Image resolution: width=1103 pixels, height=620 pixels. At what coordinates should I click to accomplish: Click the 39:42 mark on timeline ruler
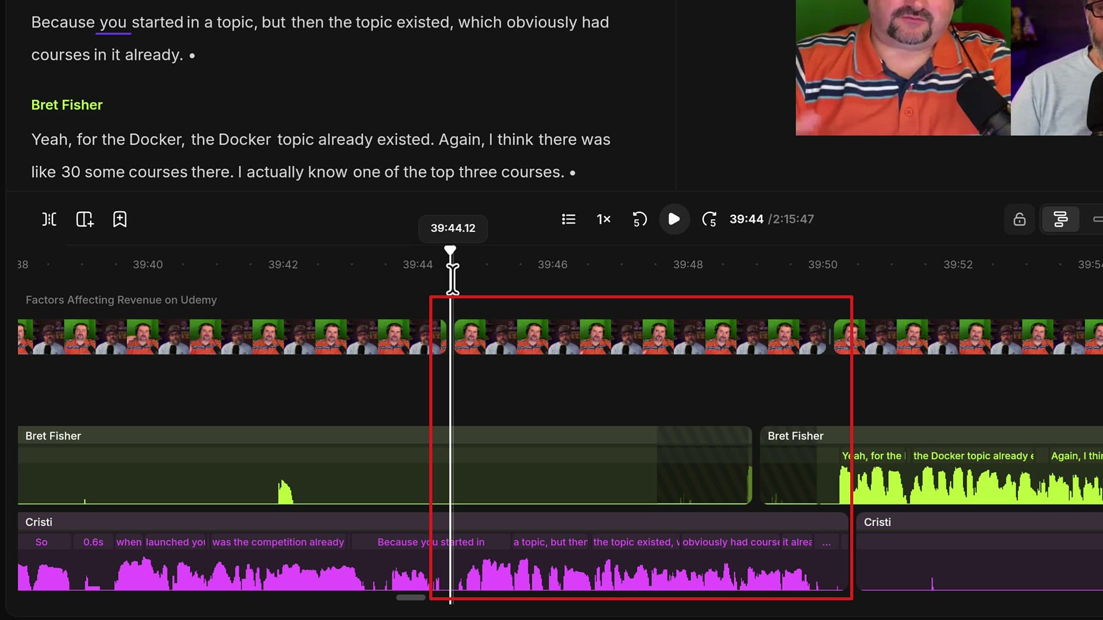click(283, 265)
